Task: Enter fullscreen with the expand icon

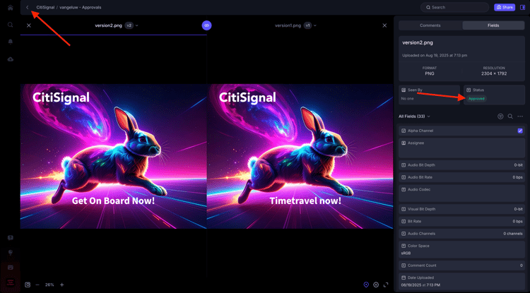Action: tap(386, 285)
